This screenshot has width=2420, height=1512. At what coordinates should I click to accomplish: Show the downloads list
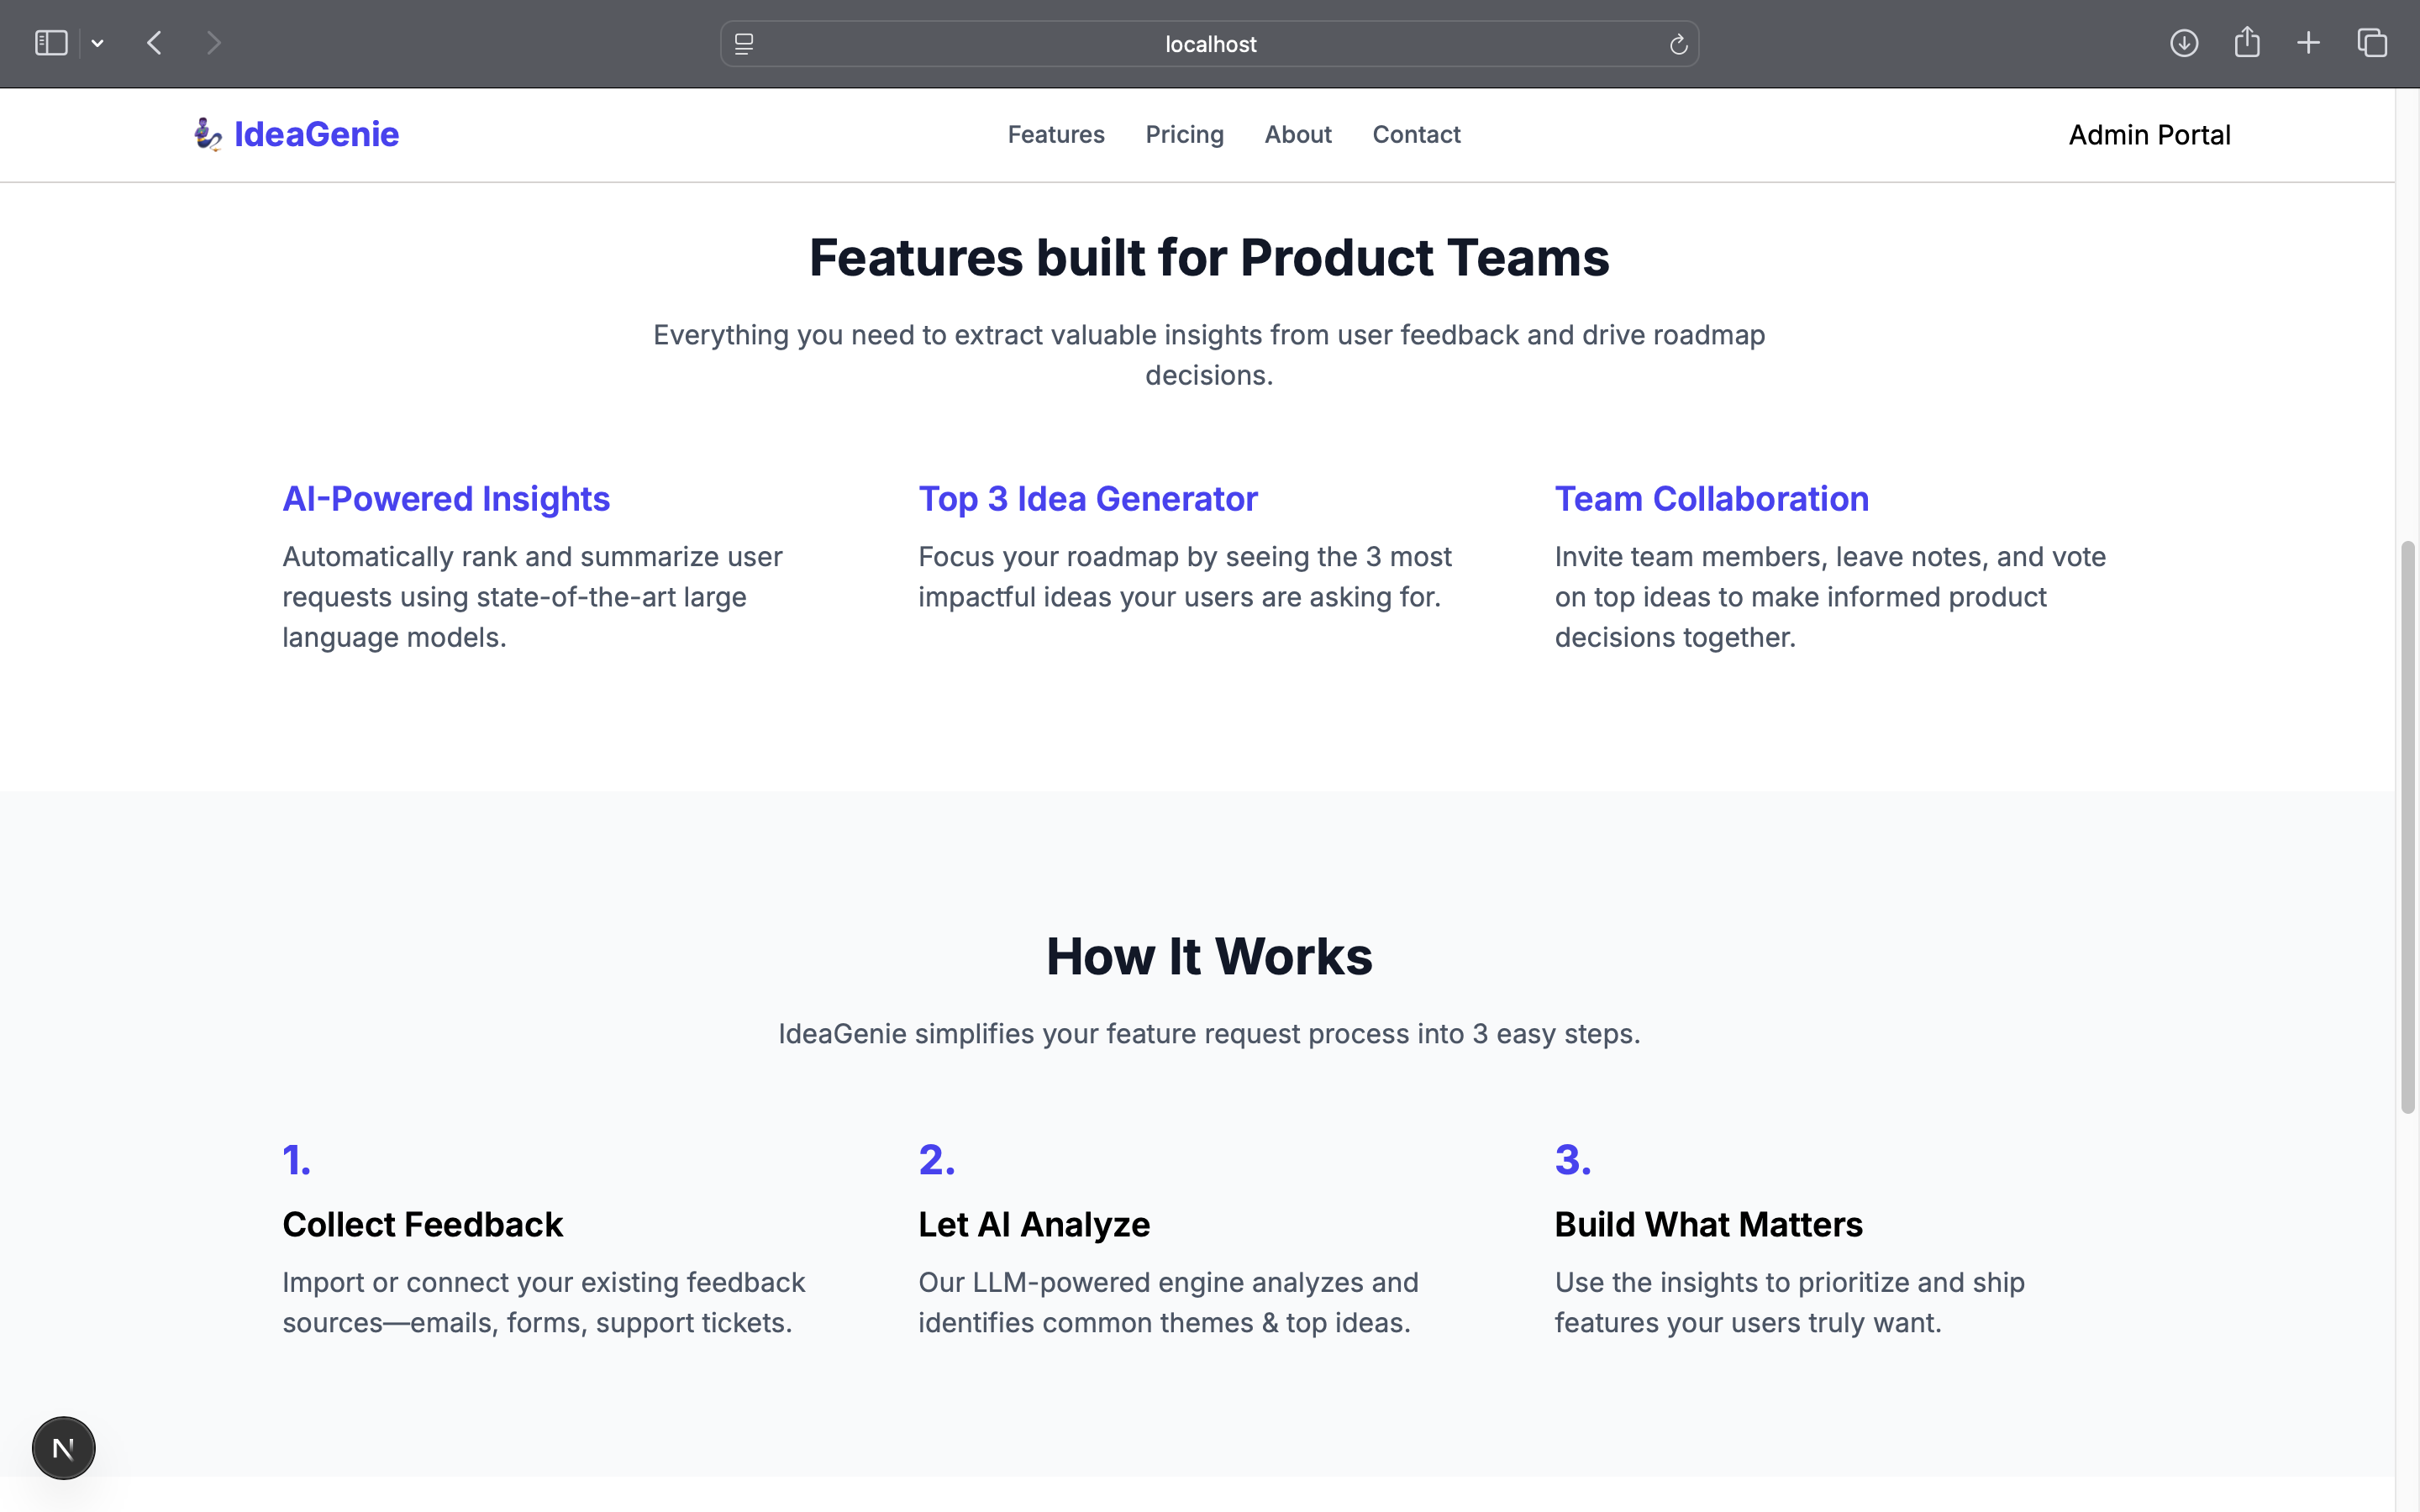(2183, 43)
